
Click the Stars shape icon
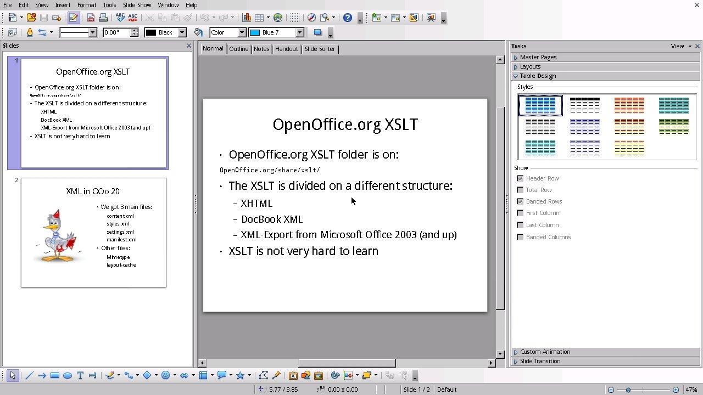pyautogui.click(x=240, y=375)
